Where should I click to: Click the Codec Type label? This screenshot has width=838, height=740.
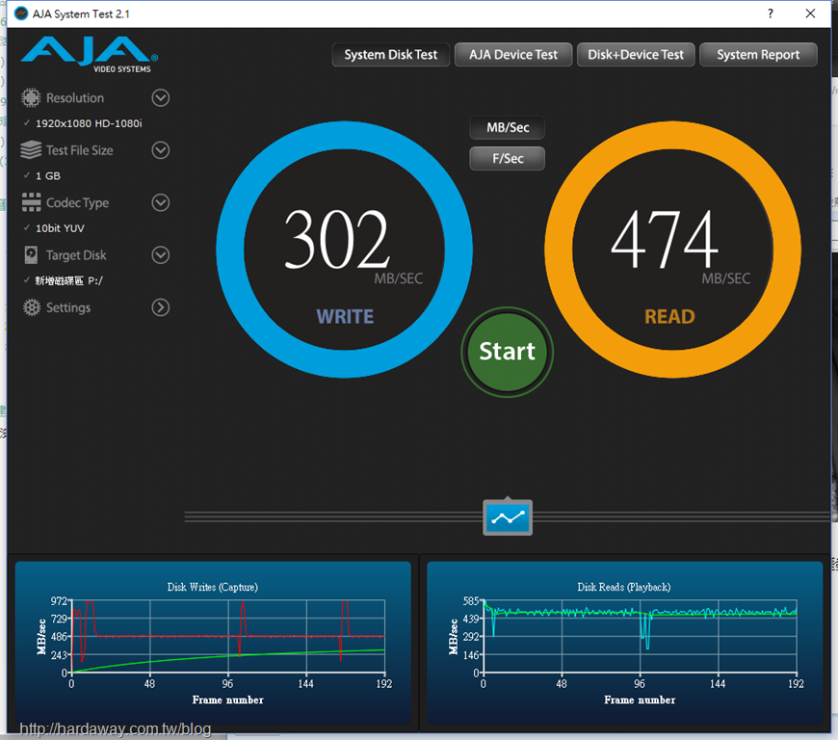77,202
